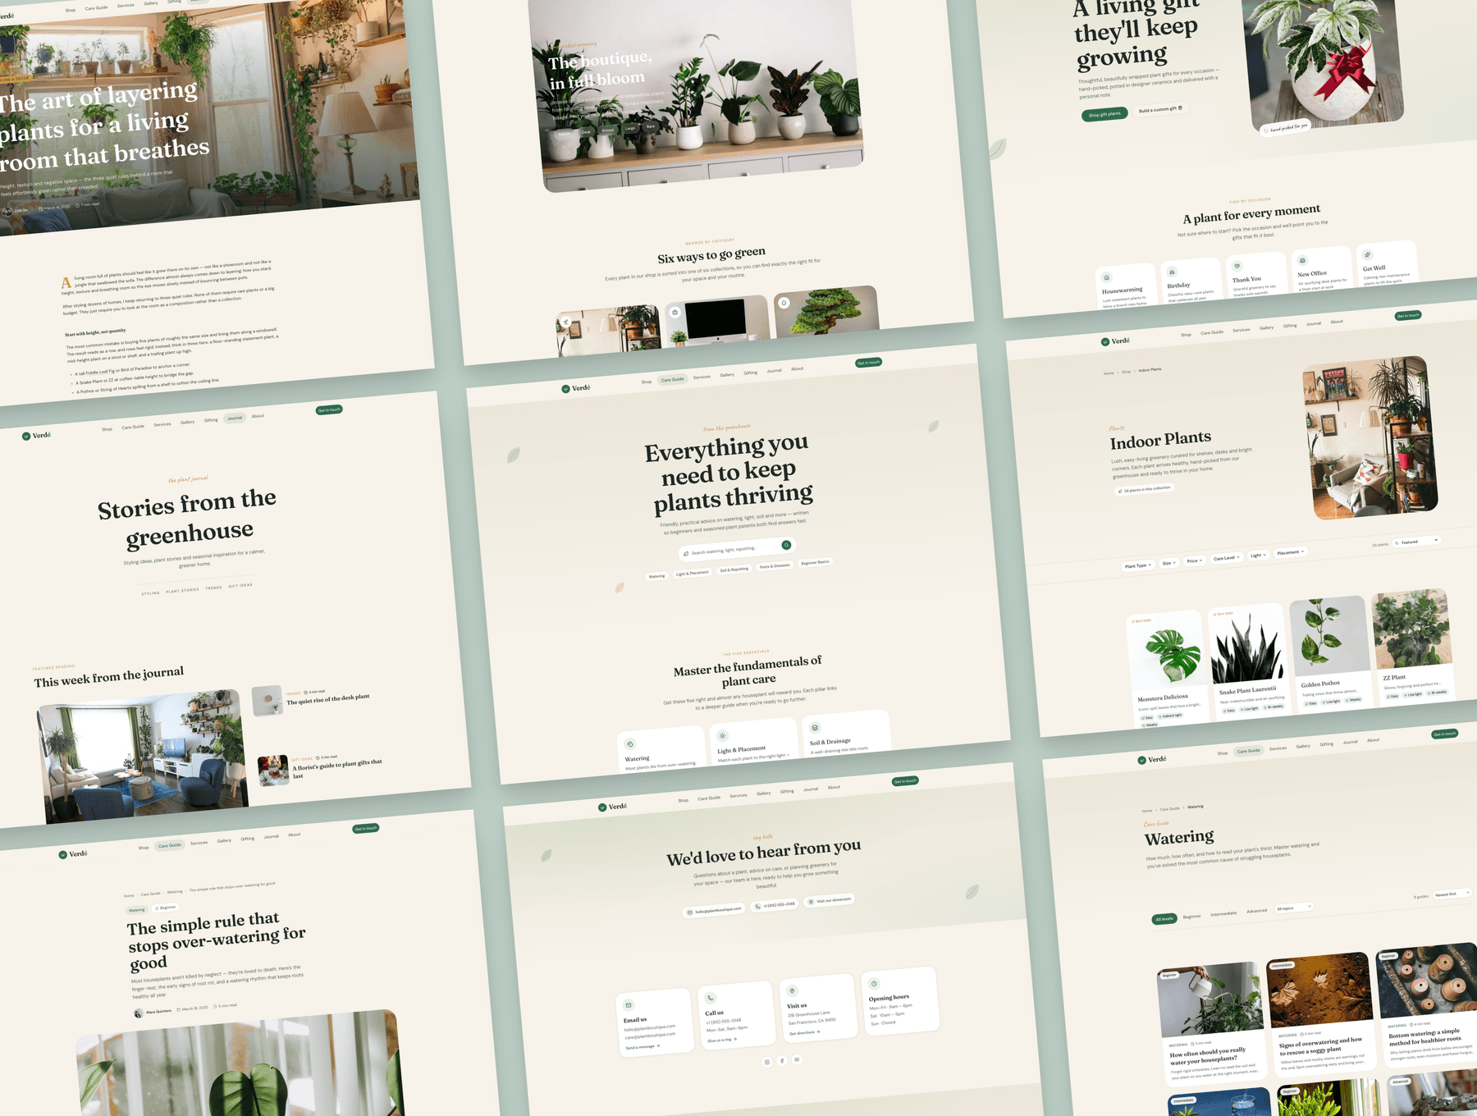
Task: Open About in the Journal page navigation
Action: tap(258, 416)
